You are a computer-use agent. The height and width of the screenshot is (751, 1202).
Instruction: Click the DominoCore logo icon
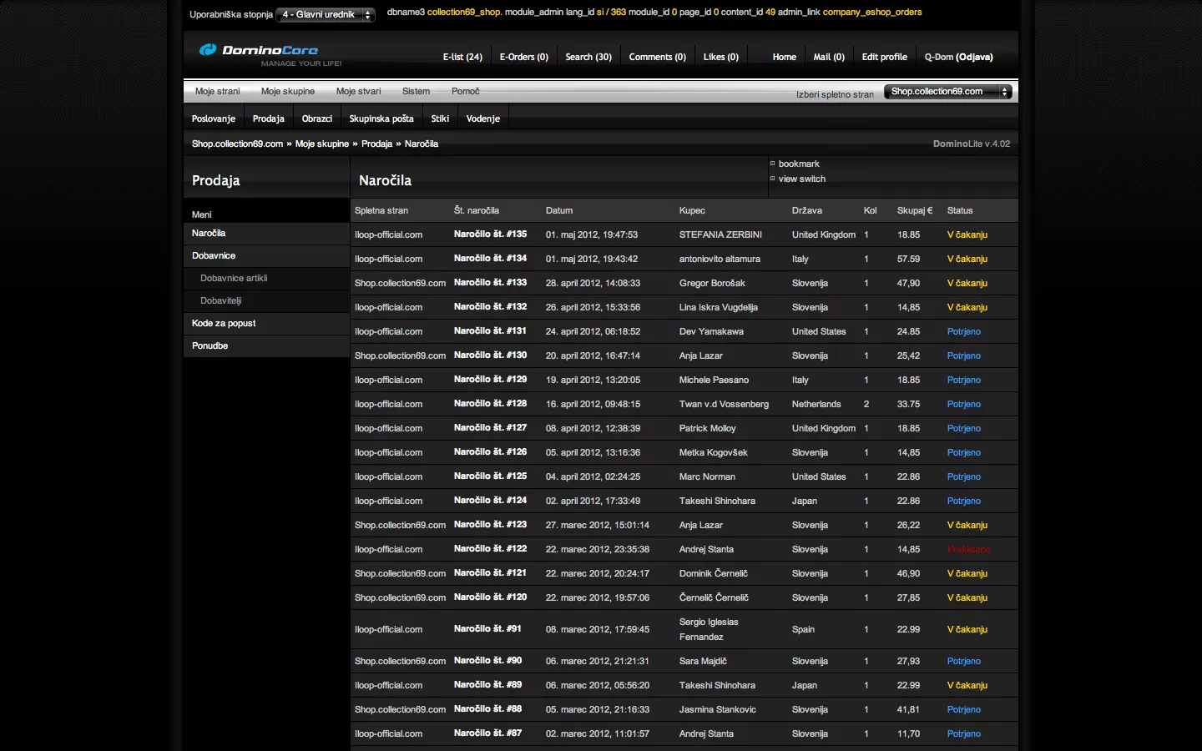208,50
